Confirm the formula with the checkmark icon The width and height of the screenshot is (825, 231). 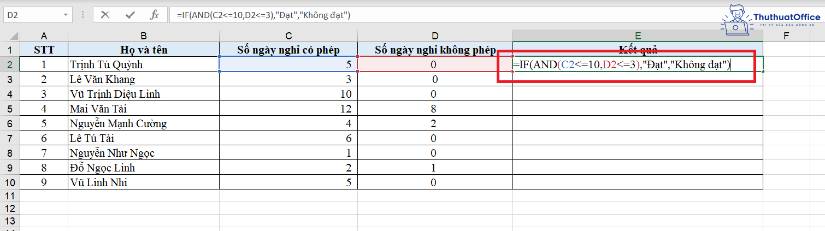130,15
